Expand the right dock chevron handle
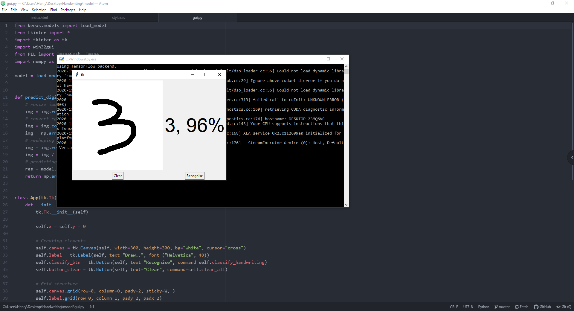 [571, 157]
